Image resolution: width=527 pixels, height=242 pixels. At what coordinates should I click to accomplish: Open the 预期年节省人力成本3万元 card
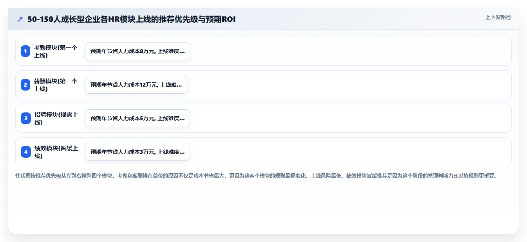[x=138, y=152]
